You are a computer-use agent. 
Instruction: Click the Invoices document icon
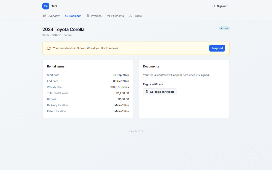click(88, 16)
